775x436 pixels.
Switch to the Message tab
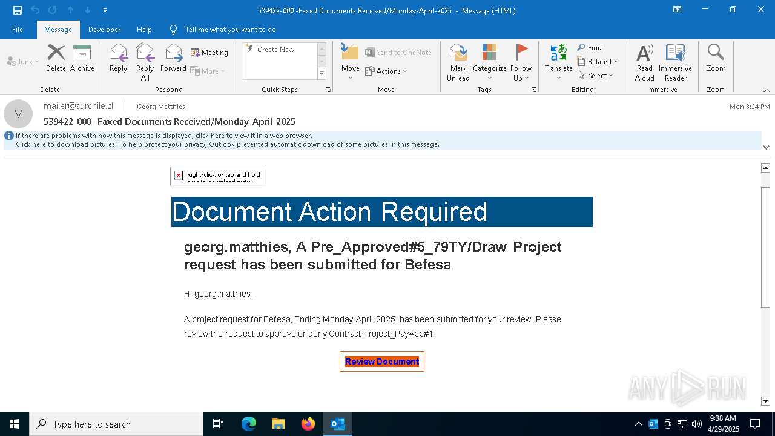click(x=58, y=29)
